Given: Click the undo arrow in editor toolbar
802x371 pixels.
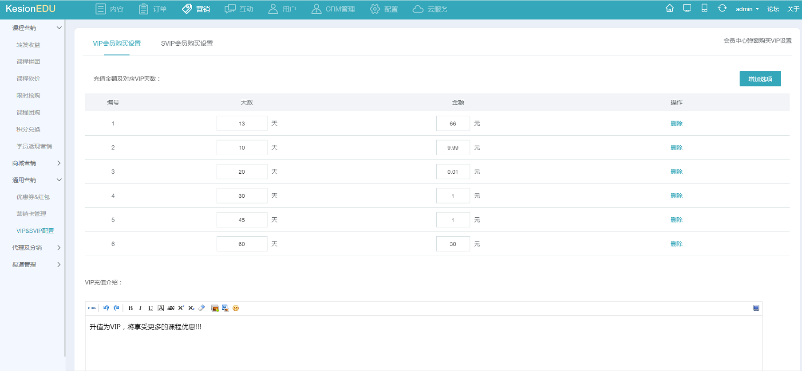Looking at the screenshot, I should (x=106, y=308).
